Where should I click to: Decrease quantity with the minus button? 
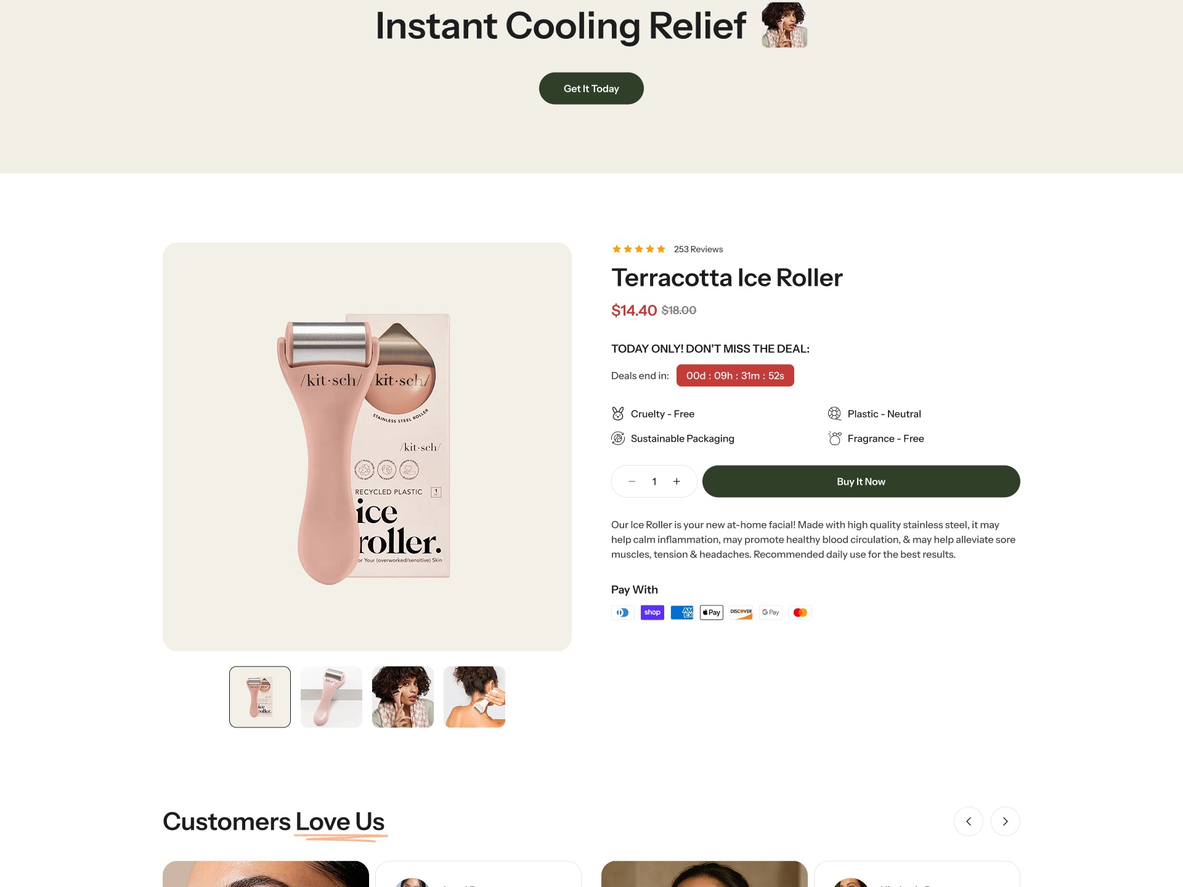click(x=632, y=482)
